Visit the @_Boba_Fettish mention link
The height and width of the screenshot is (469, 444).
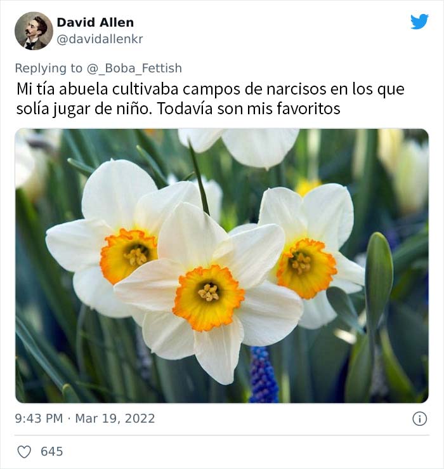coord(134,68)
